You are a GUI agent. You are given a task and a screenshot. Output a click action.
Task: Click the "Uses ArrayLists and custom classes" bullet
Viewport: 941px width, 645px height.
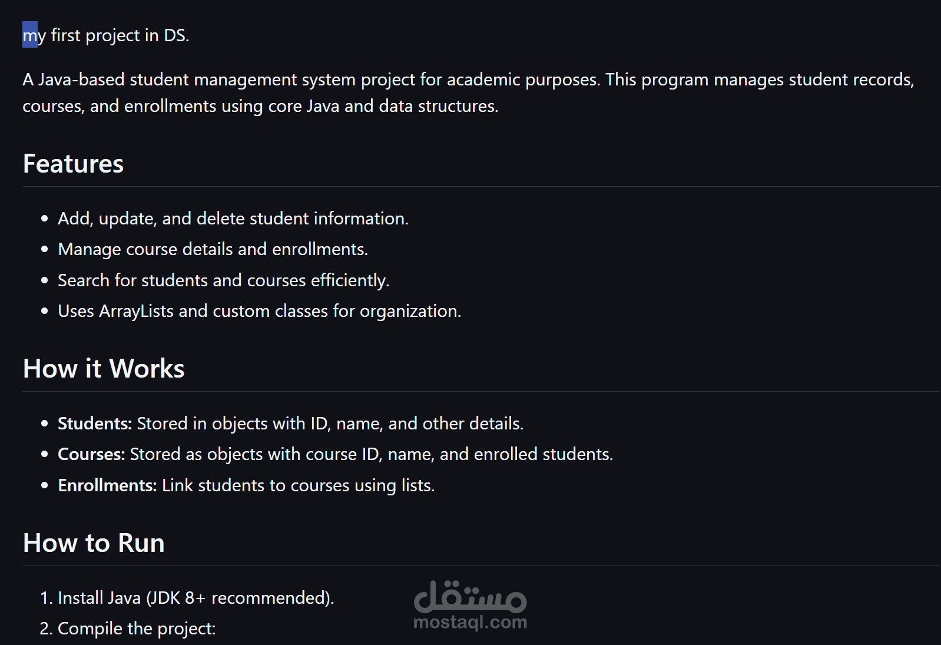pyautogui.click(x=259, y=311)
